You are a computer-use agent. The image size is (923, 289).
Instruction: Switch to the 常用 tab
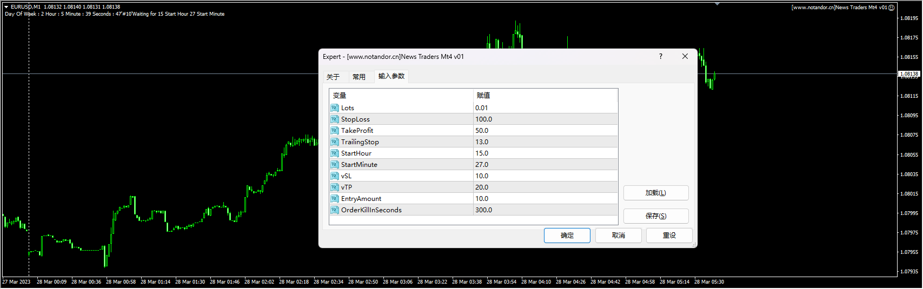359,77
